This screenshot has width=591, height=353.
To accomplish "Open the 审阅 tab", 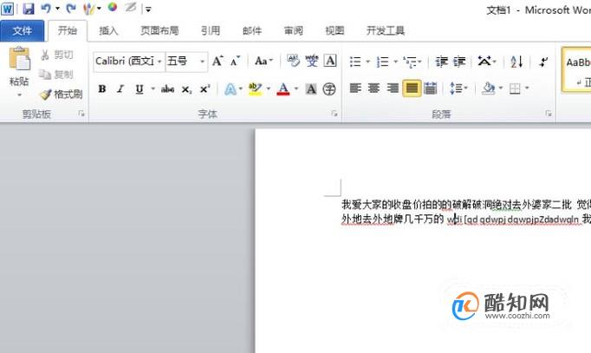I will tap(293, 30).
